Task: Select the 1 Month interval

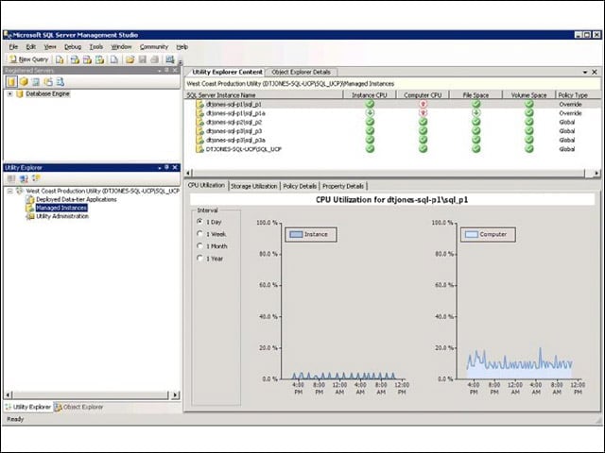Action: tap(199, 245)
